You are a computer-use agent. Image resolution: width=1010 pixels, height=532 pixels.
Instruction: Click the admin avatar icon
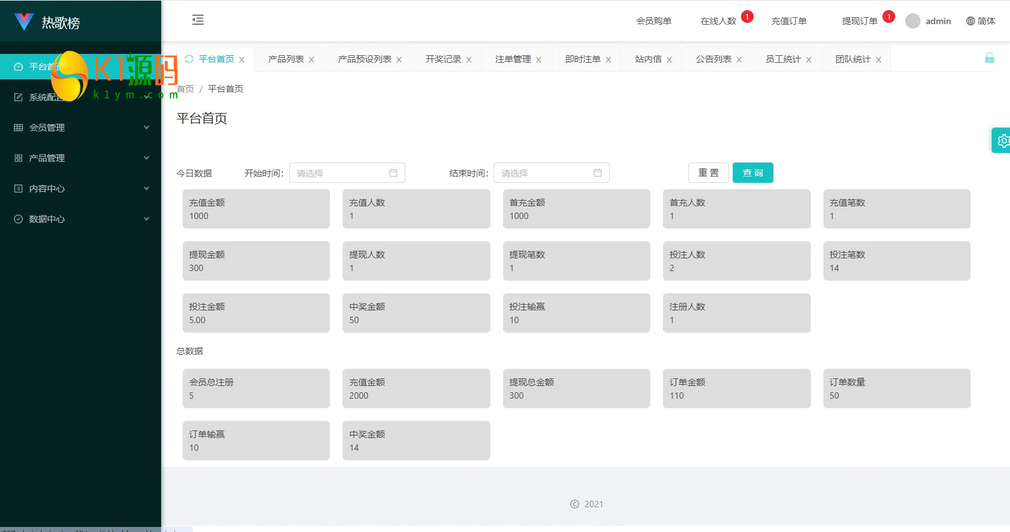(x=913, y=21)
